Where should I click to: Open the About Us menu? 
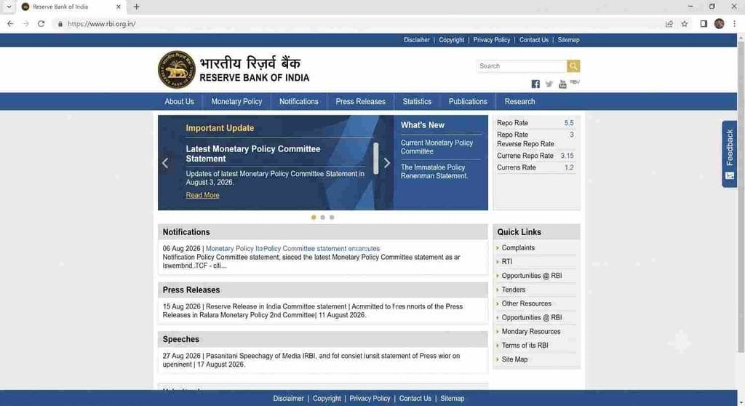click(179, 102)
